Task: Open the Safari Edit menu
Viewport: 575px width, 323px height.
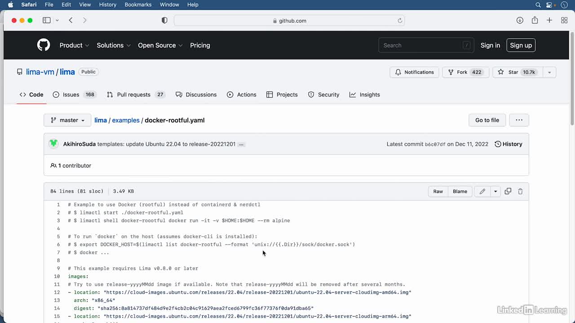Action: 66,4
